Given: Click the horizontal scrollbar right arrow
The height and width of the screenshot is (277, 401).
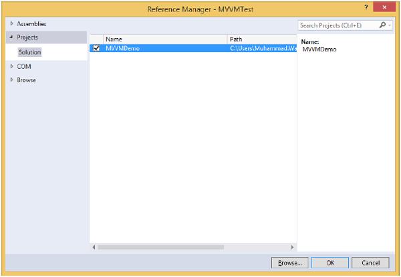Looking at the screenshot, I should coord(292,247).
